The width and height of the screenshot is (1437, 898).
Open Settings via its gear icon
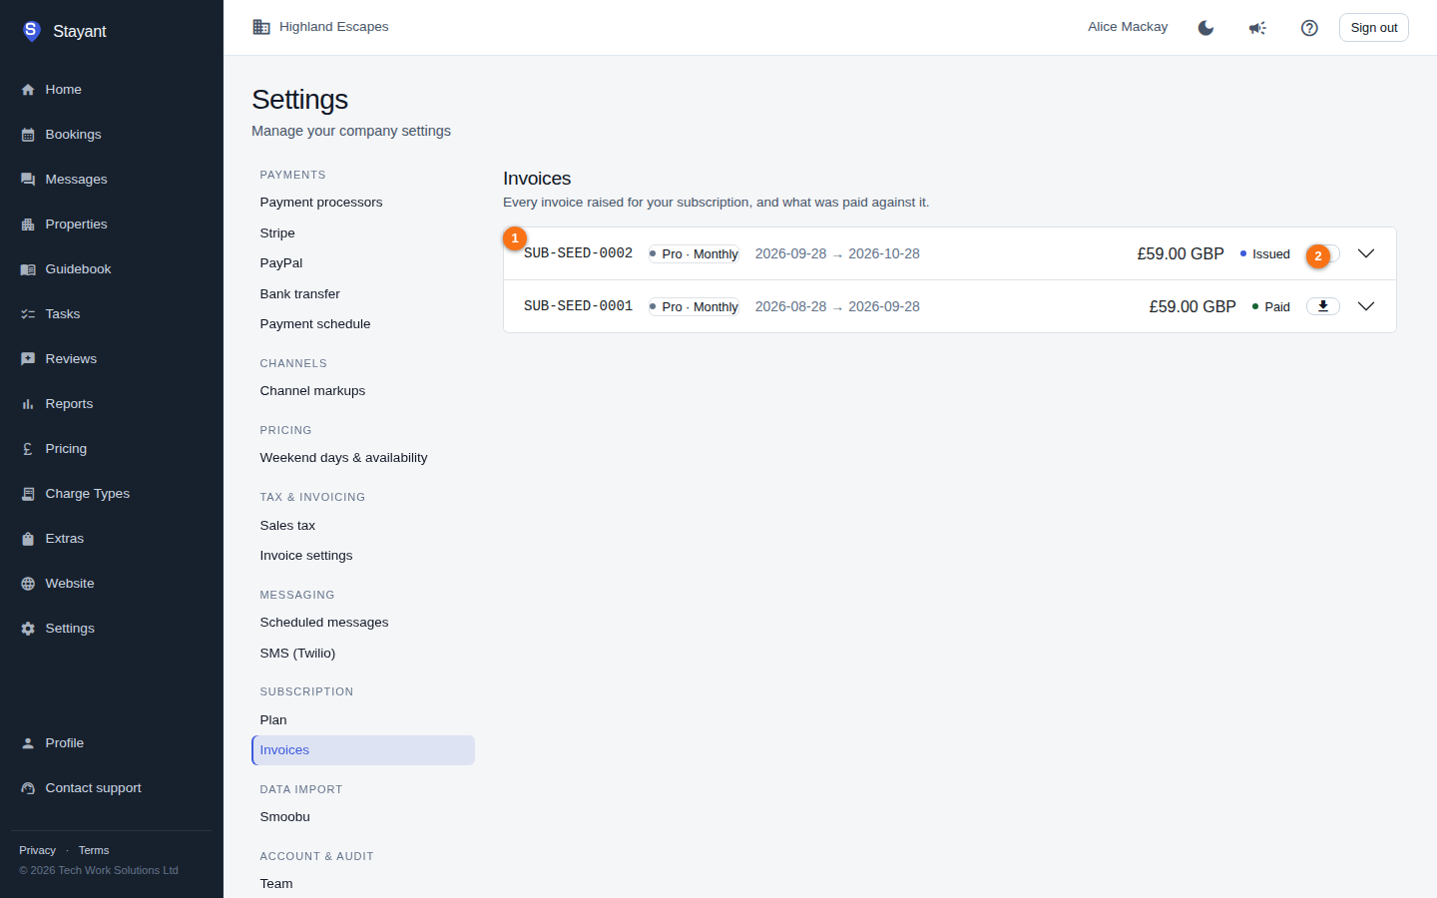[28, 629]
